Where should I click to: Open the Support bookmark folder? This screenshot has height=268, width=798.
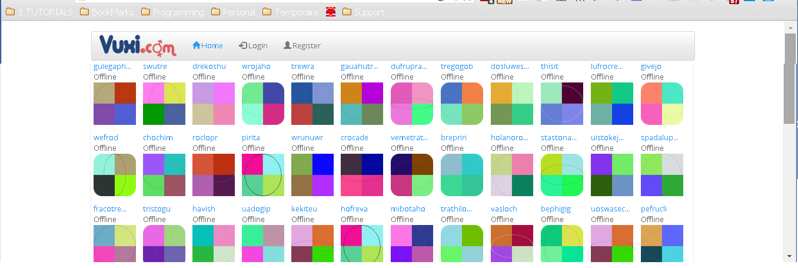(363, 12)
